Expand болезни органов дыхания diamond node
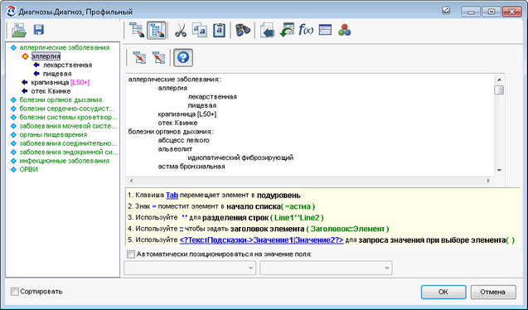This screenshot has width=528, height=310. click(x=13, y=100)
